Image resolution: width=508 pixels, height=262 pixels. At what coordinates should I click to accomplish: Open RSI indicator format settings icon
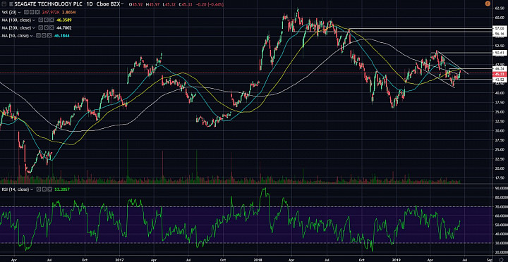pos(44,189)
